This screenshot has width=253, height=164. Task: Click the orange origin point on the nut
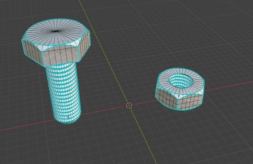pyautogui.click(x=179, y=96)
